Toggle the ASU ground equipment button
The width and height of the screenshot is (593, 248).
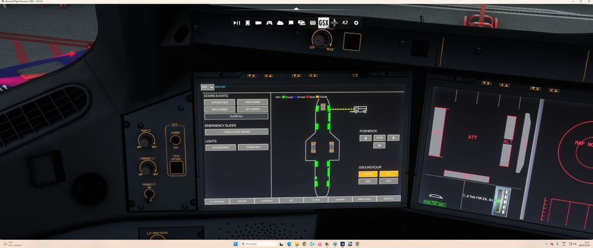pyautogui.click(x=368, y=182)
